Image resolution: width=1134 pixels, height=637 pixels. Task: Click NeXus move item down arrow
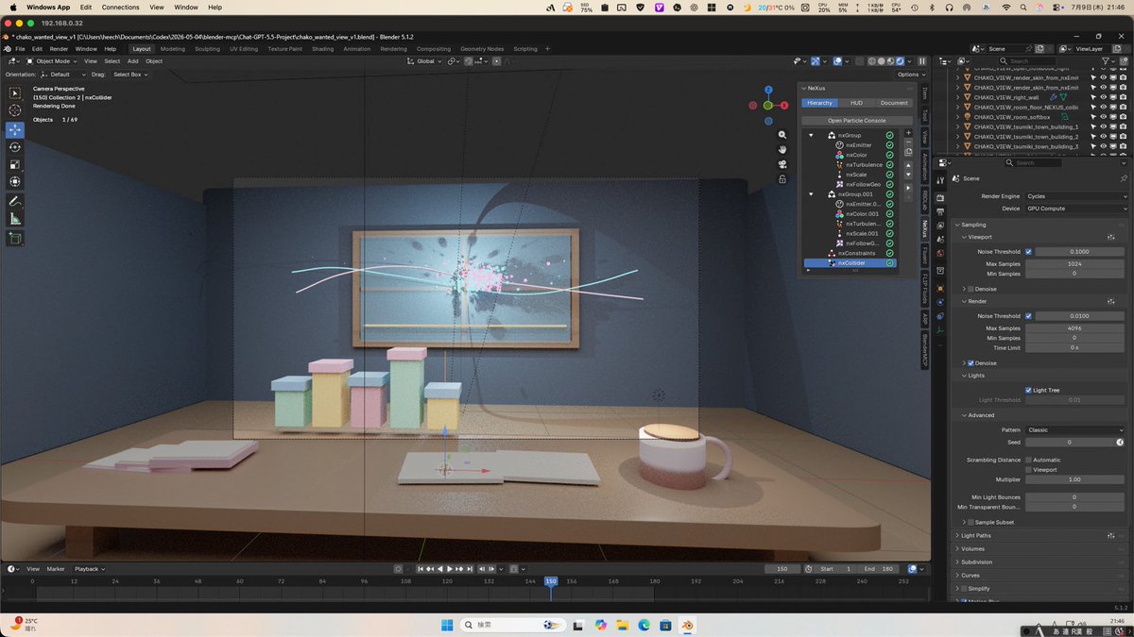click(x=909, y=175)
